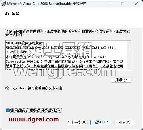Click the installer icon in the title bar
The width and height of the screenshot is (143, 130).
click(x=3, y=4)
